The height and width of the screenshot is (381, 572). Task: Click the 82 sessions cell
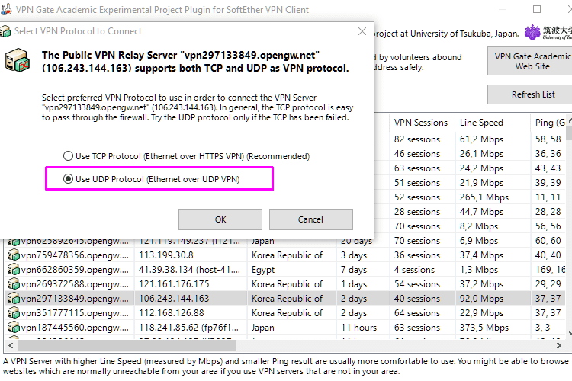click(x=417, y=139)
